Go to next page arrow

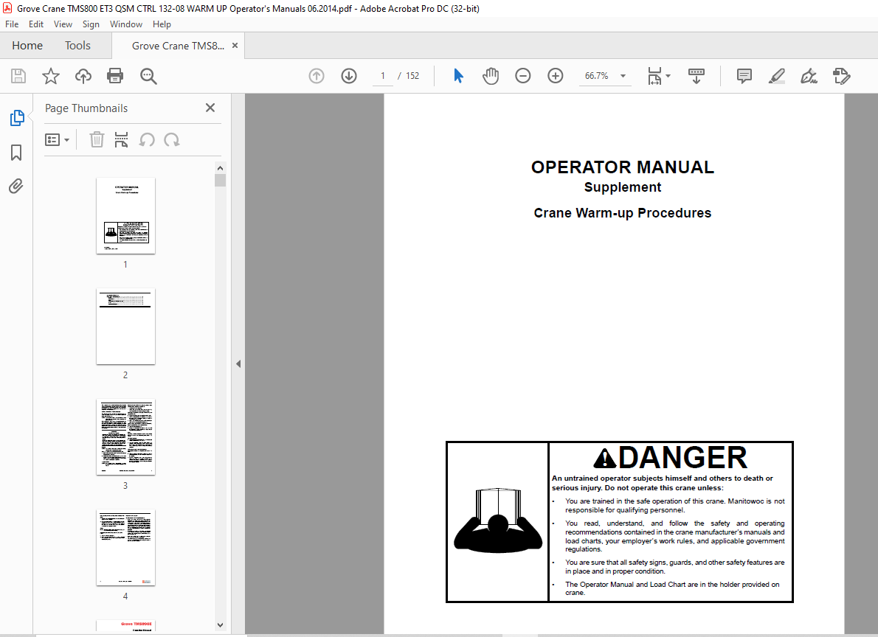[349, 75]
